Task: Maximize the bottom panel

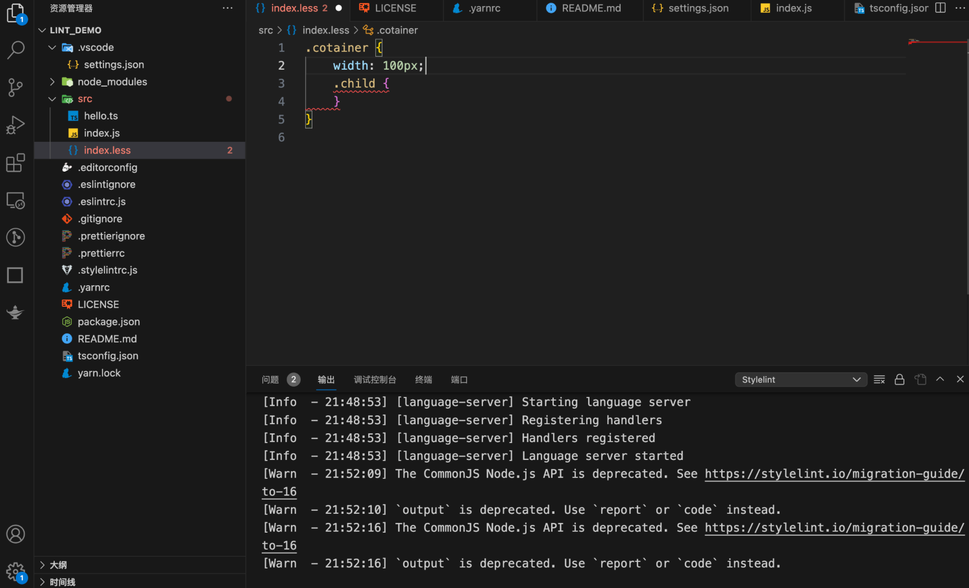Action: 940,379
